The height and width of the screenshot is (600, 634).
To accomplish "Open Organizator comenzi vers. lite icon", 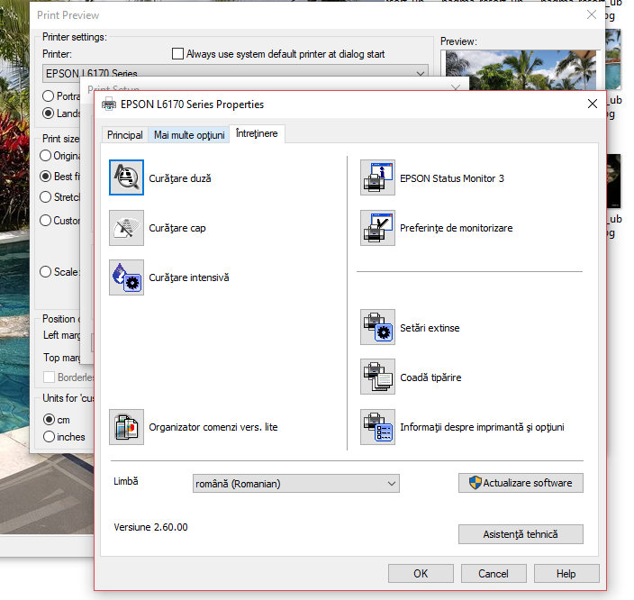I will point(126,427).
